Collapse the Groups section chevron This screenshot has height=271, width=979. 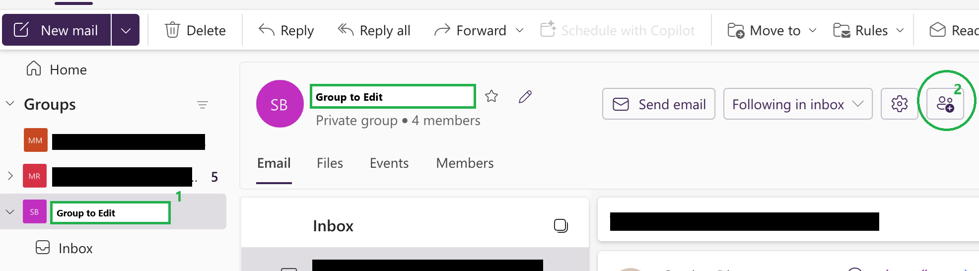(x=10, y=104)
